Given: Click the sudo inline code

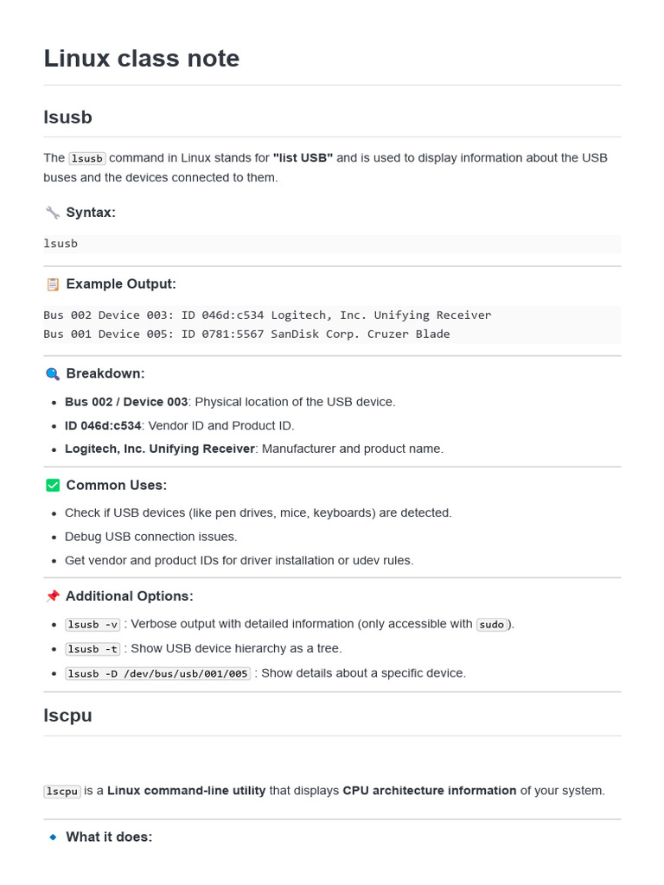Looking at the screenshot, I should pyautogui.click(x=492, y=625).
